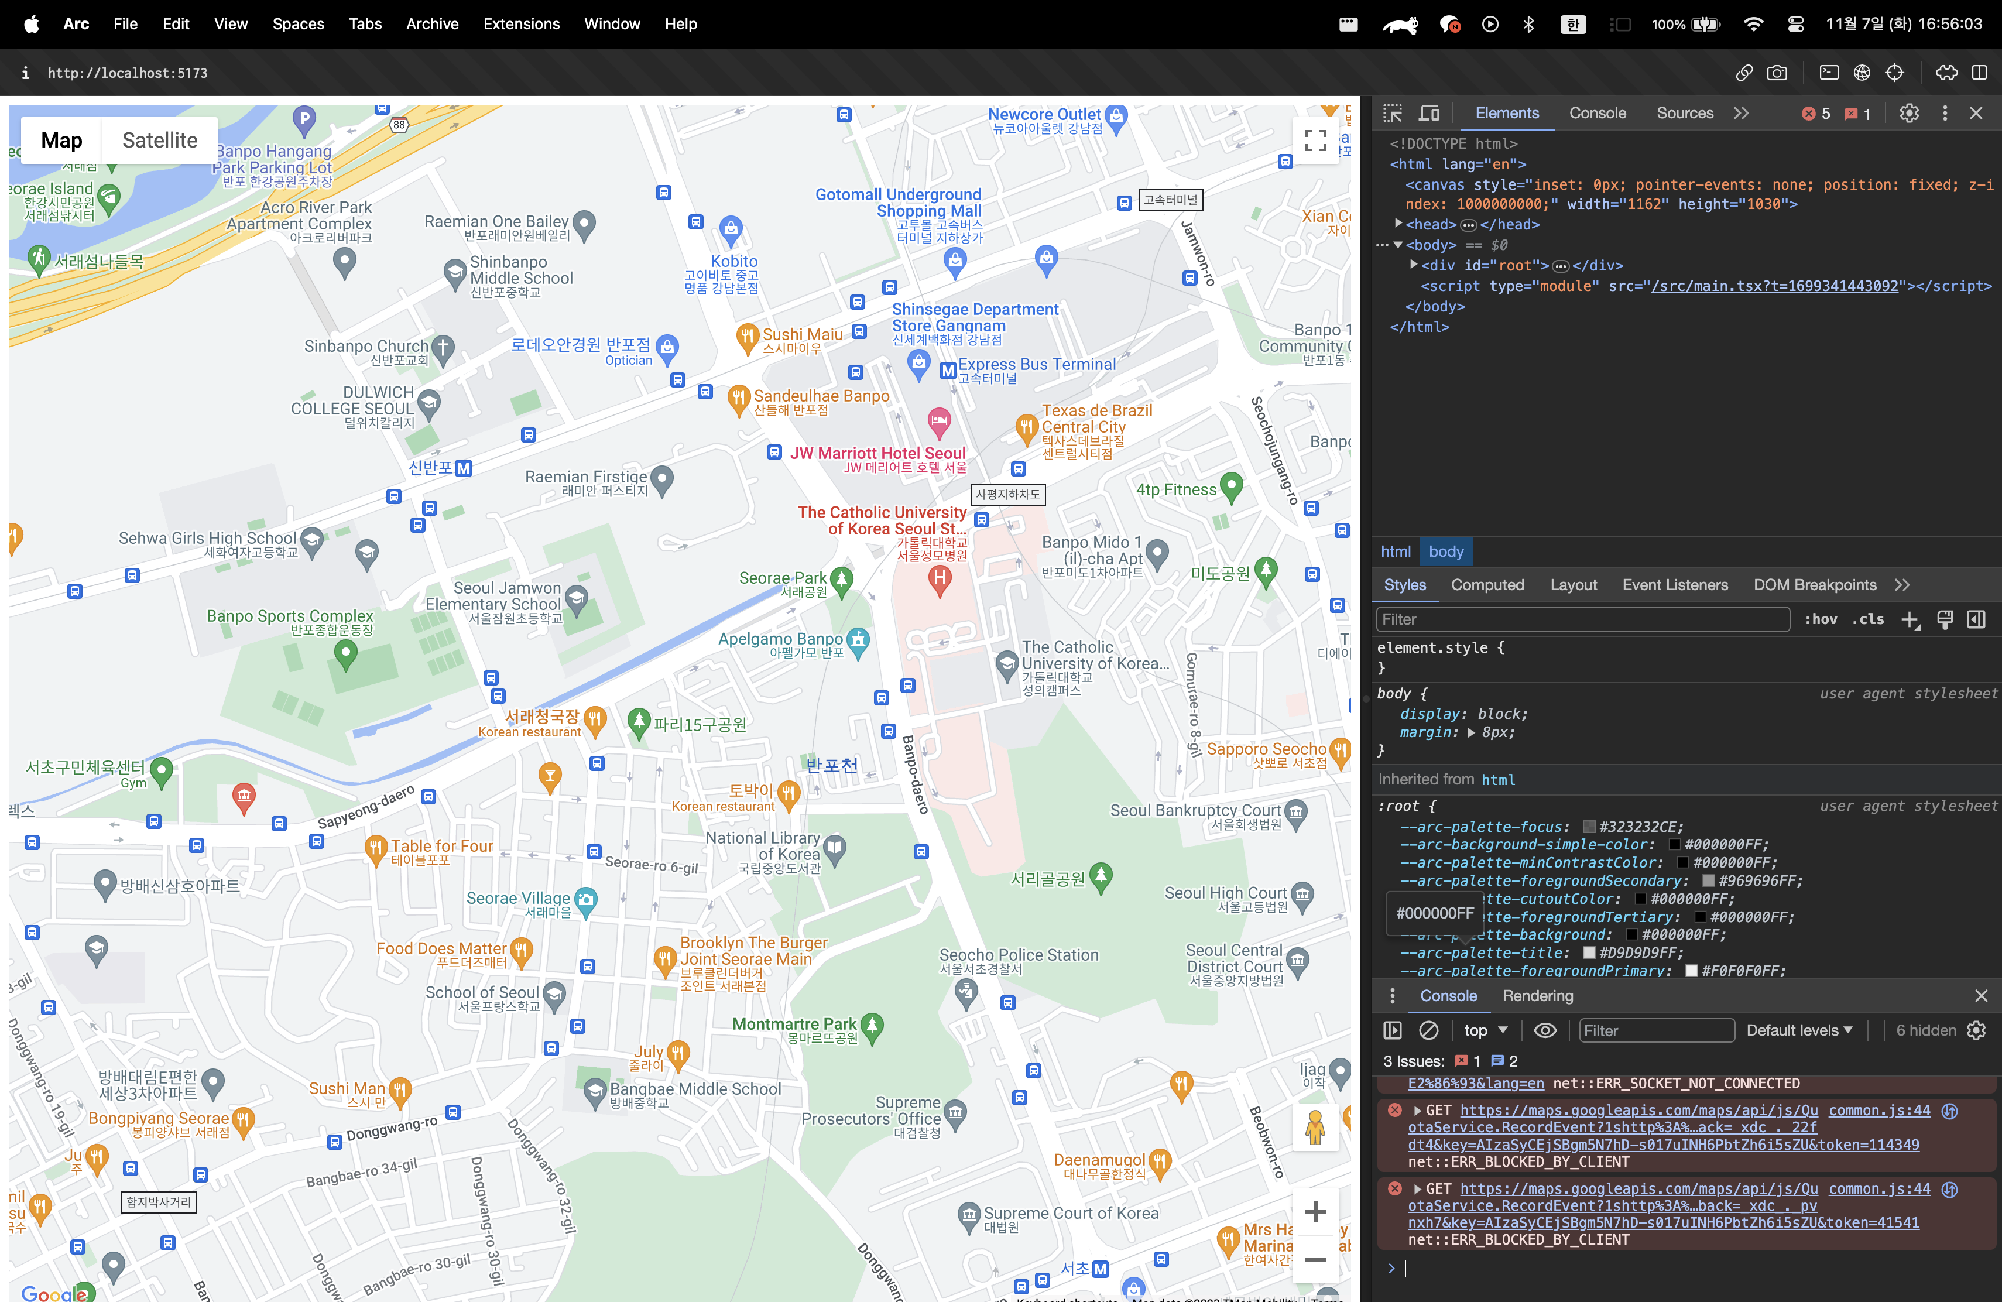Open the Sources panel tab
This screenshot has height=1302, width=2002.
[1684, 114]
